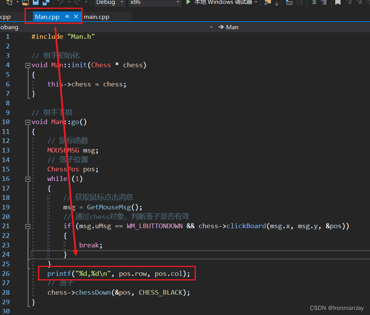Click the Chess type in init parameters
Image resolution: width=370 pixels, height=315 pixels.
click(x=101, y=65)
